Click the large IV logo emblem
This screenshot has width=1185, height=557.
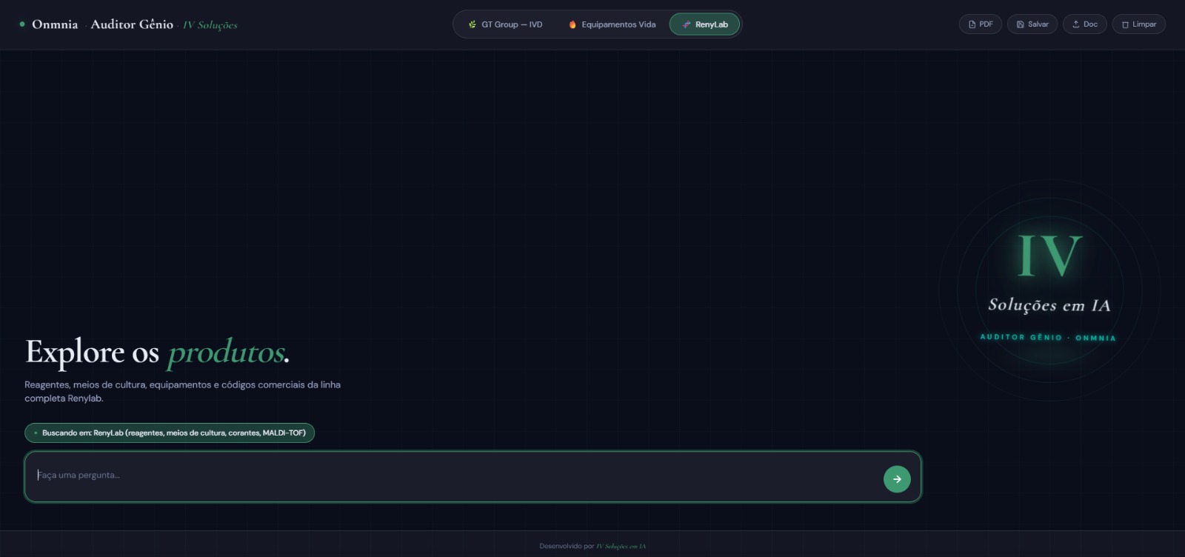click(1050, 256)
